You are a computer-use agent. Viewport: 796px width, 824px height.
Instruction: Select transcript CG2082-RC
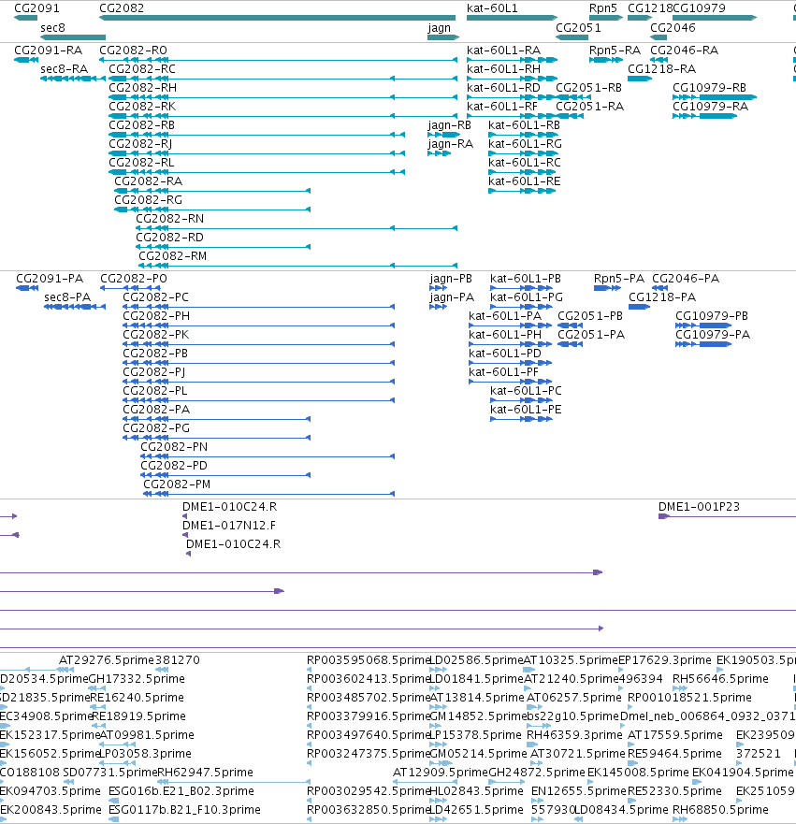pos(142,69)
